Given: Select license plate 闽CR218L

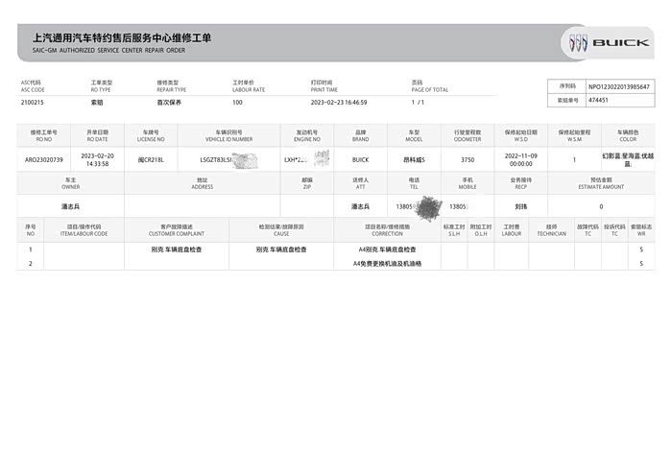Looking at the screenshot, I should coord(151,159).
